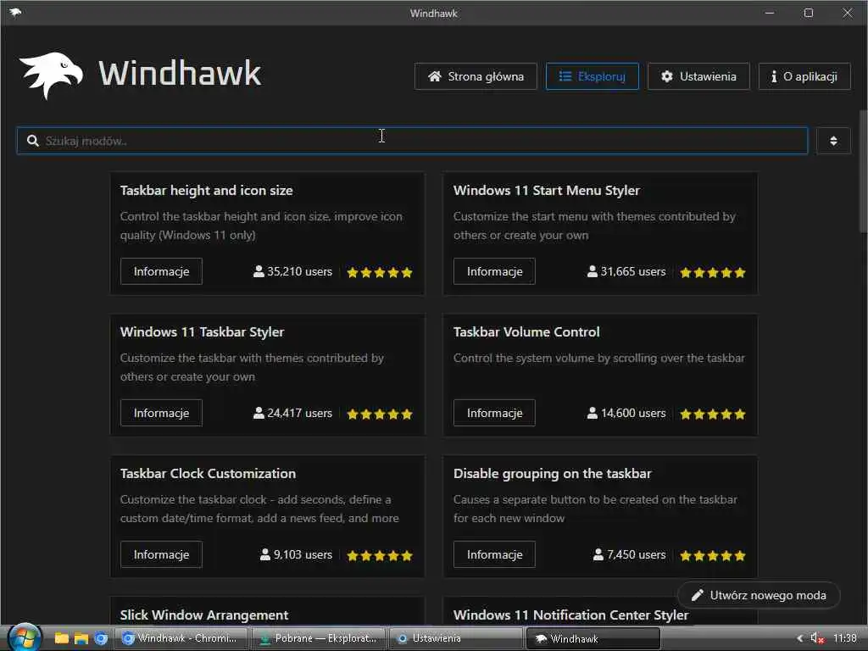Open Informacje for Windows 11 Taskbar Styler
This screenshot has height=651, width=868.
pos(161,413)
